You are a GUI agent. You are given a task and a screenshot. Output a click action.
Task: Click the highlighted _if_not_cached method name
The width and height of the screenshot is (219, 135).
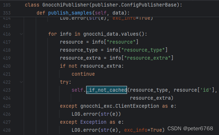point(107,90)
